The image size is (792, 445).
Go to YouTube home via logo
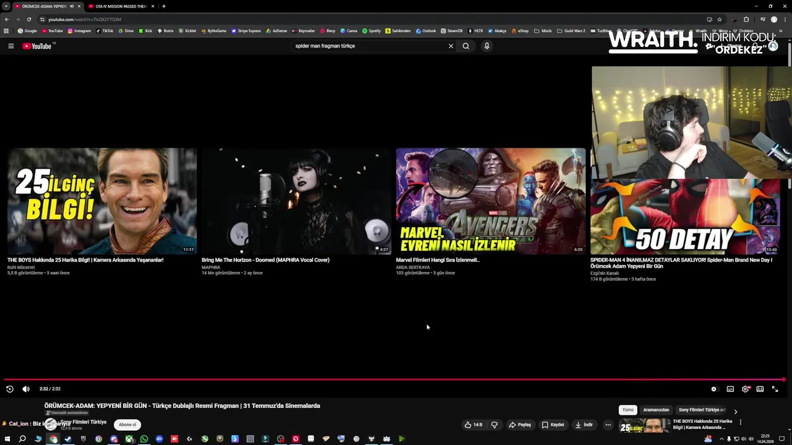[x=37, y=46]
